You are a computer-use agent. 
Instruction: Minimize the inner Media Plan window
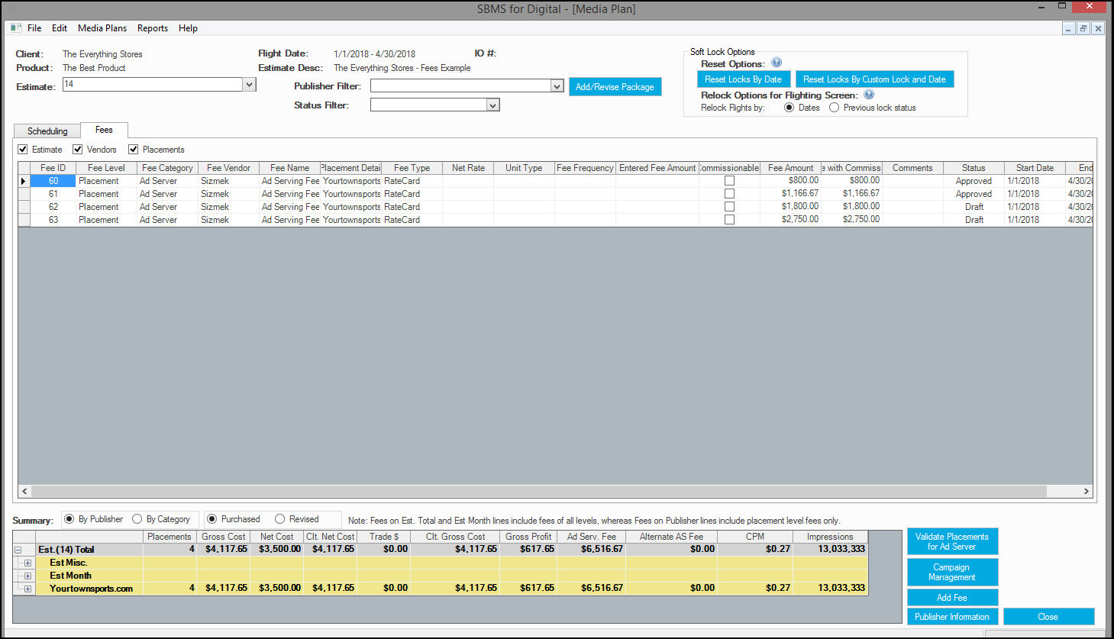pos(1068,28)
